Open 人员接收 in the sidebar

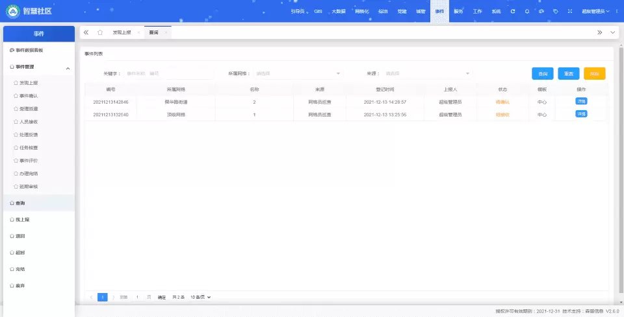coord(38,122)
